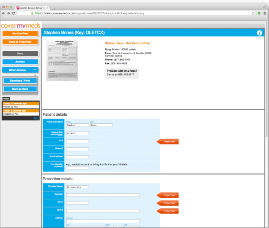Screen dimensions: 269x228
Task: Click Send to Plan button
Action: (20, 34)
